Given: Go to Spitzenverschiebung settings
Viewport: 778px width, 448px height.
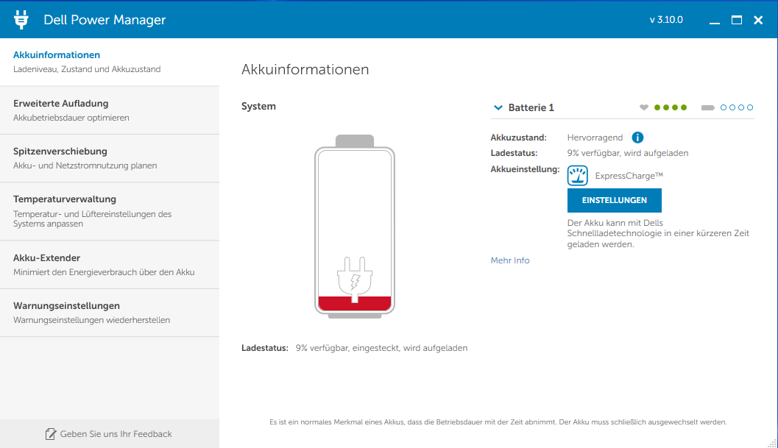Looking at the screenshot, I should tap(109, 158).
